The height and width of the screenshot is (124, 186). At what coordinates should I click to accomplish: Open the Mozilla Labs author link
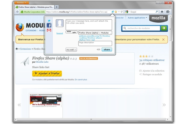tap(42, 62)
